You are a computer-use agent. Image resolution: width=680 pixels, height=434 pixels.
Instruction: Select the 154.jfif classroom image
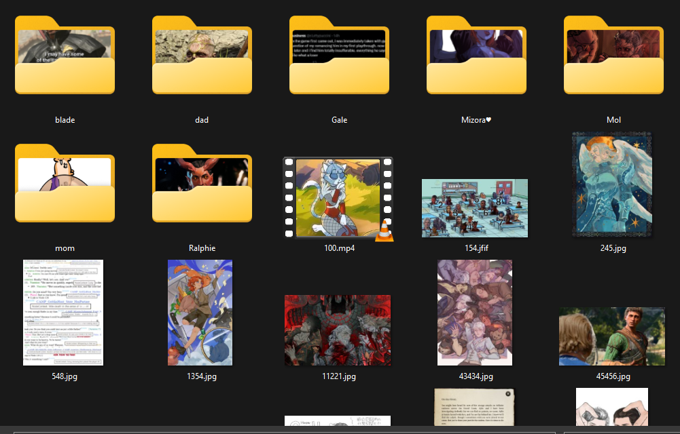pos(475,208)
